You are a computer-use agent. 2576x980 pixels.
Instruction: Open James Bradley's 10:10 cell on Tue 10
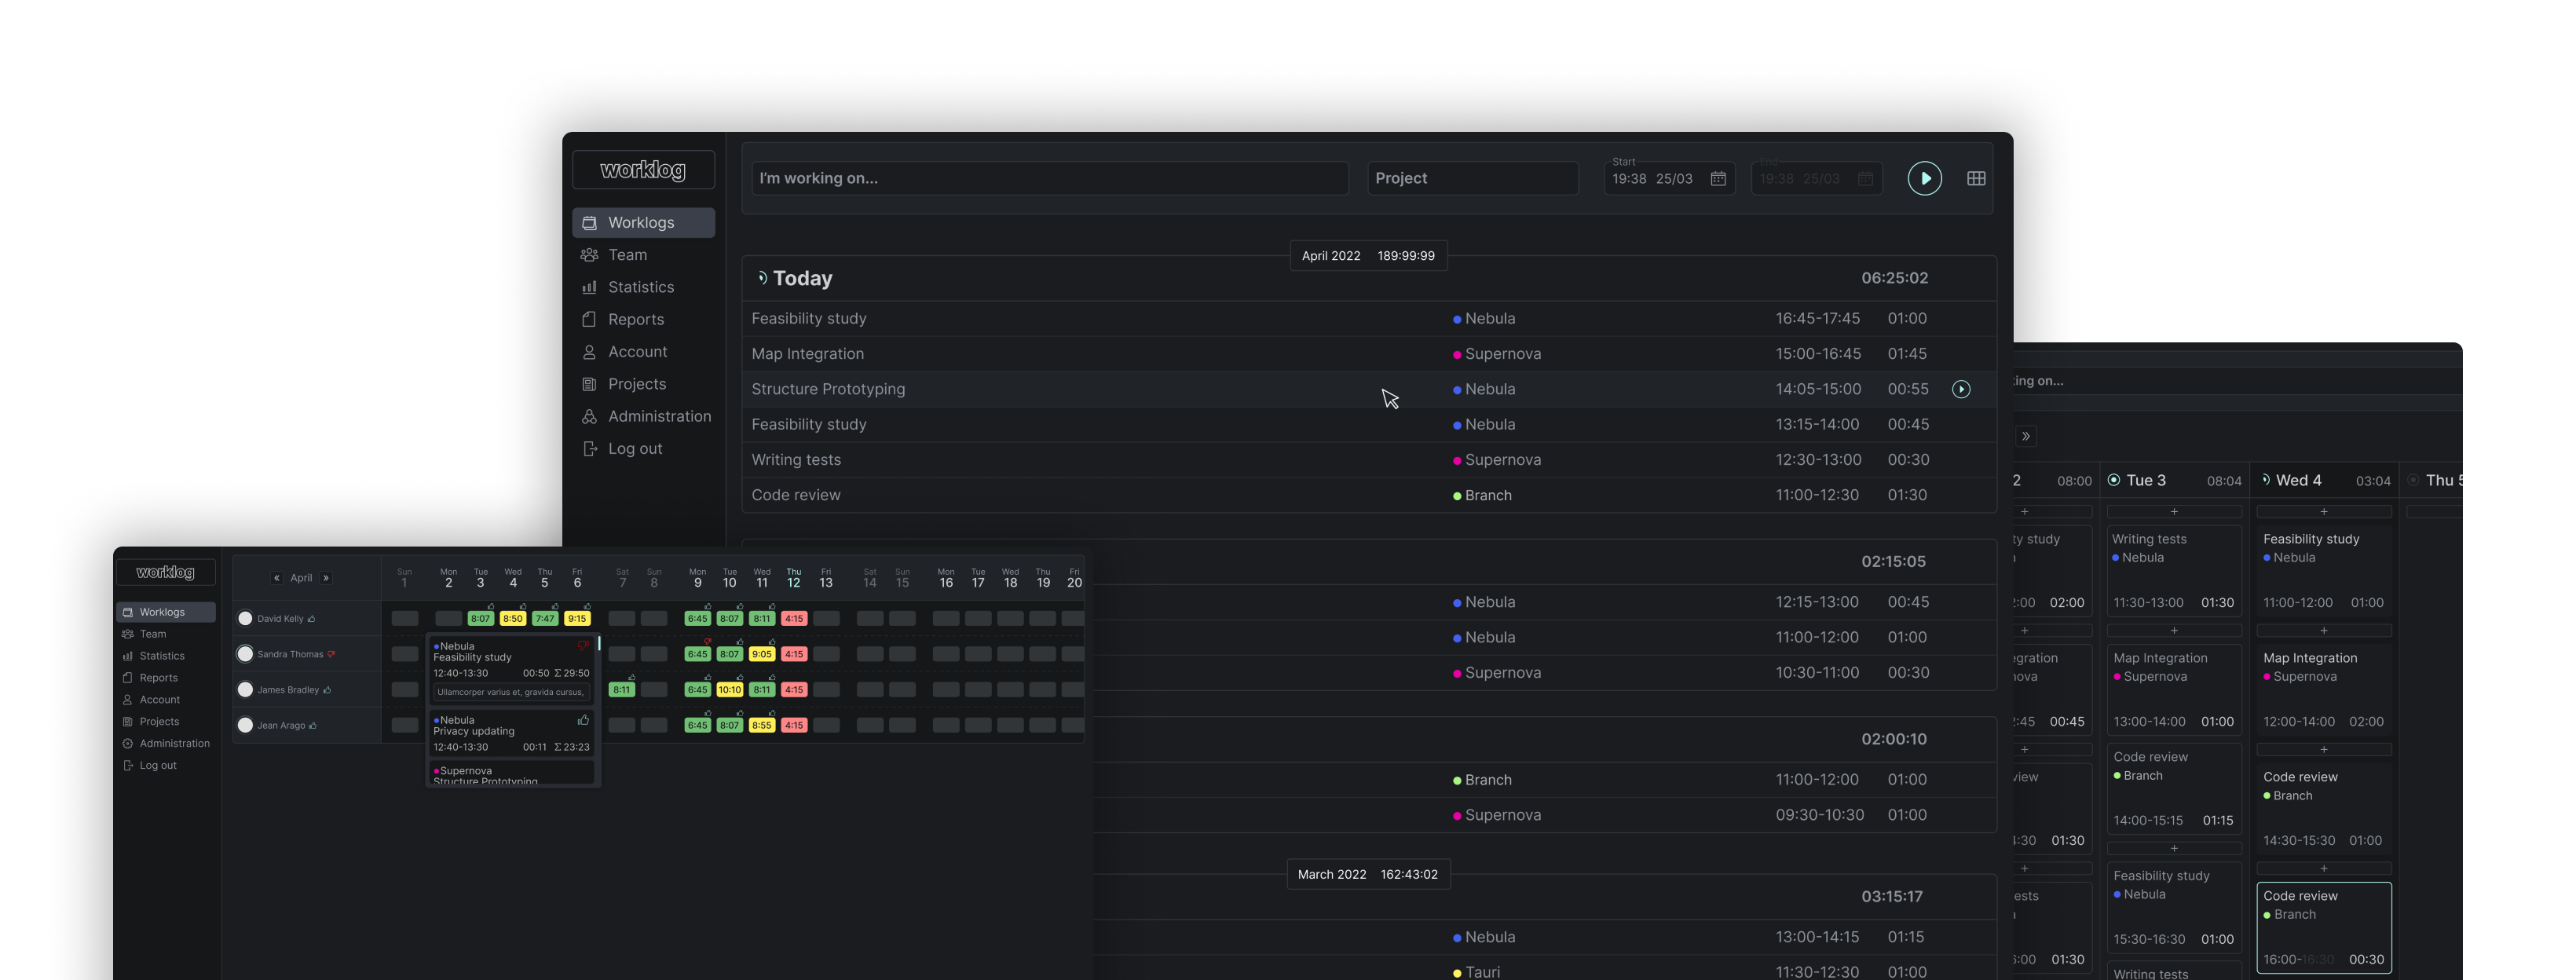click(x=730, y=690)
